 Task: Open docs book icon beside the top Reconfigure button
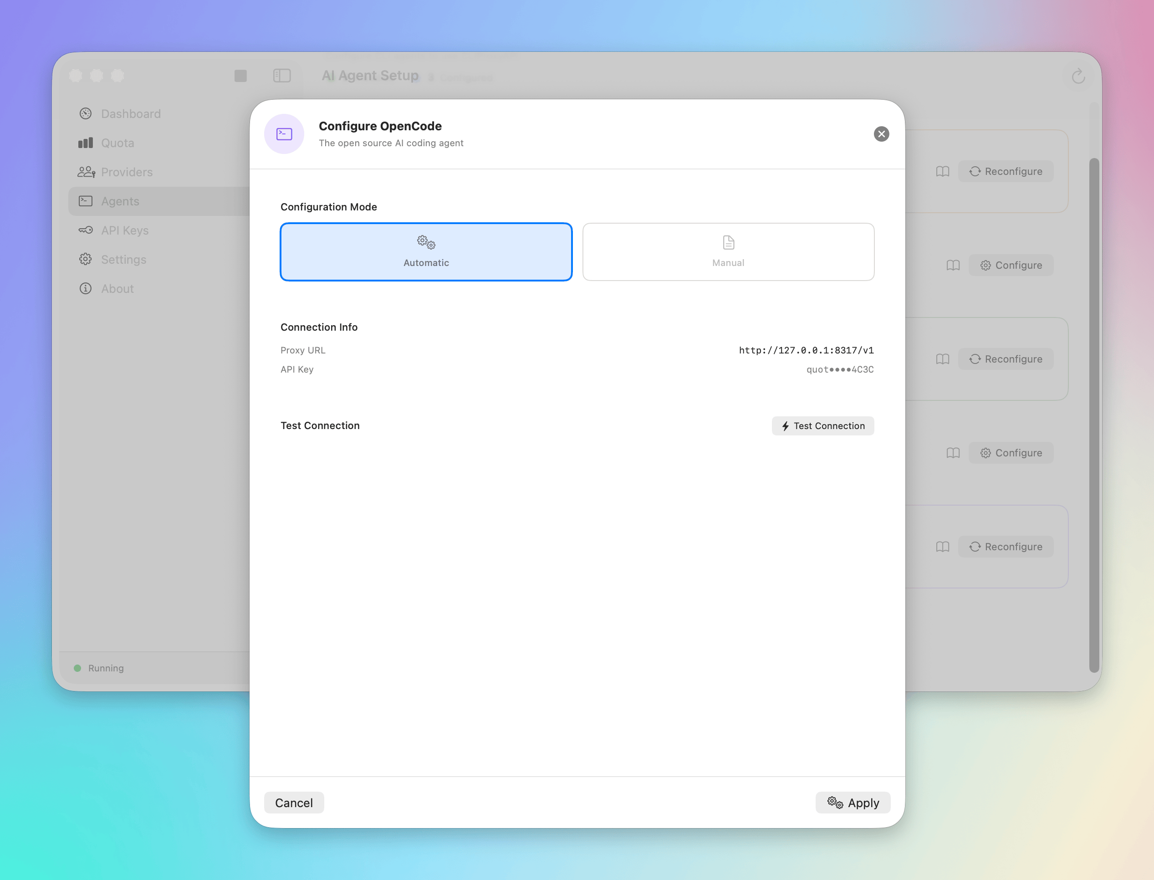pyautogui.click(x=943, y=172)
